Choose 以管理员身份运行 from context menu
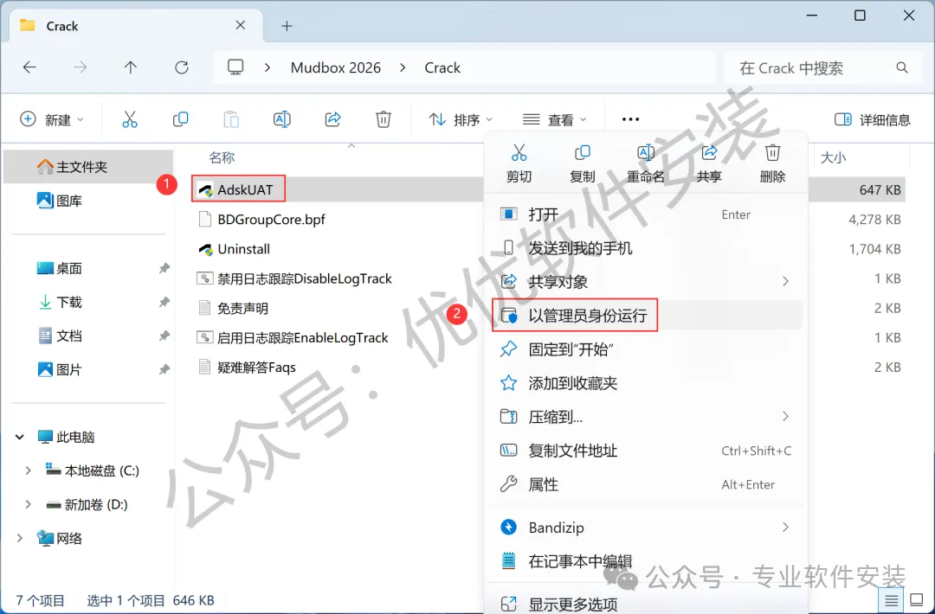 (647, 315)
